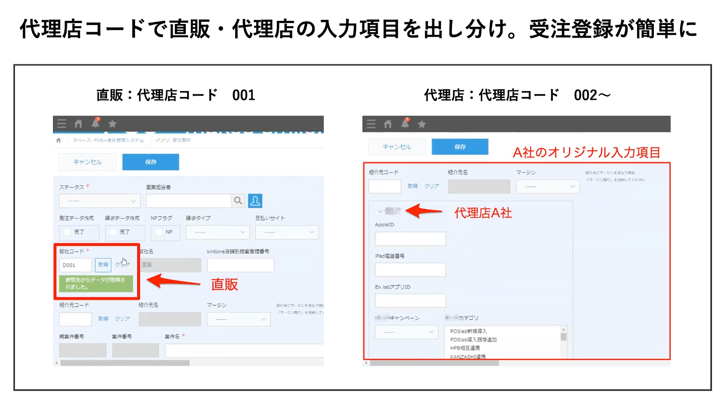Screen dimensions: 725x403
Task: Open notifications bell in the 代理店 screenshot
Action: point(405,123)
